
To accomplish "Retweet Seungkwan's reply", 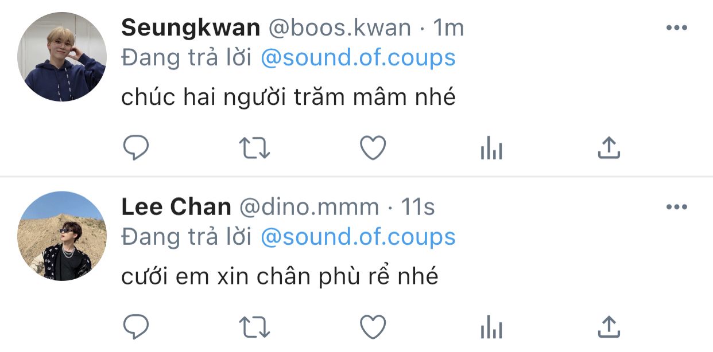I will tap(254, 148).
